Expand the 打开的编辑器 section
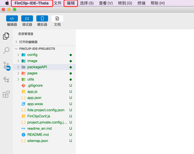This screenshot has width=194, height=154. 16,42
